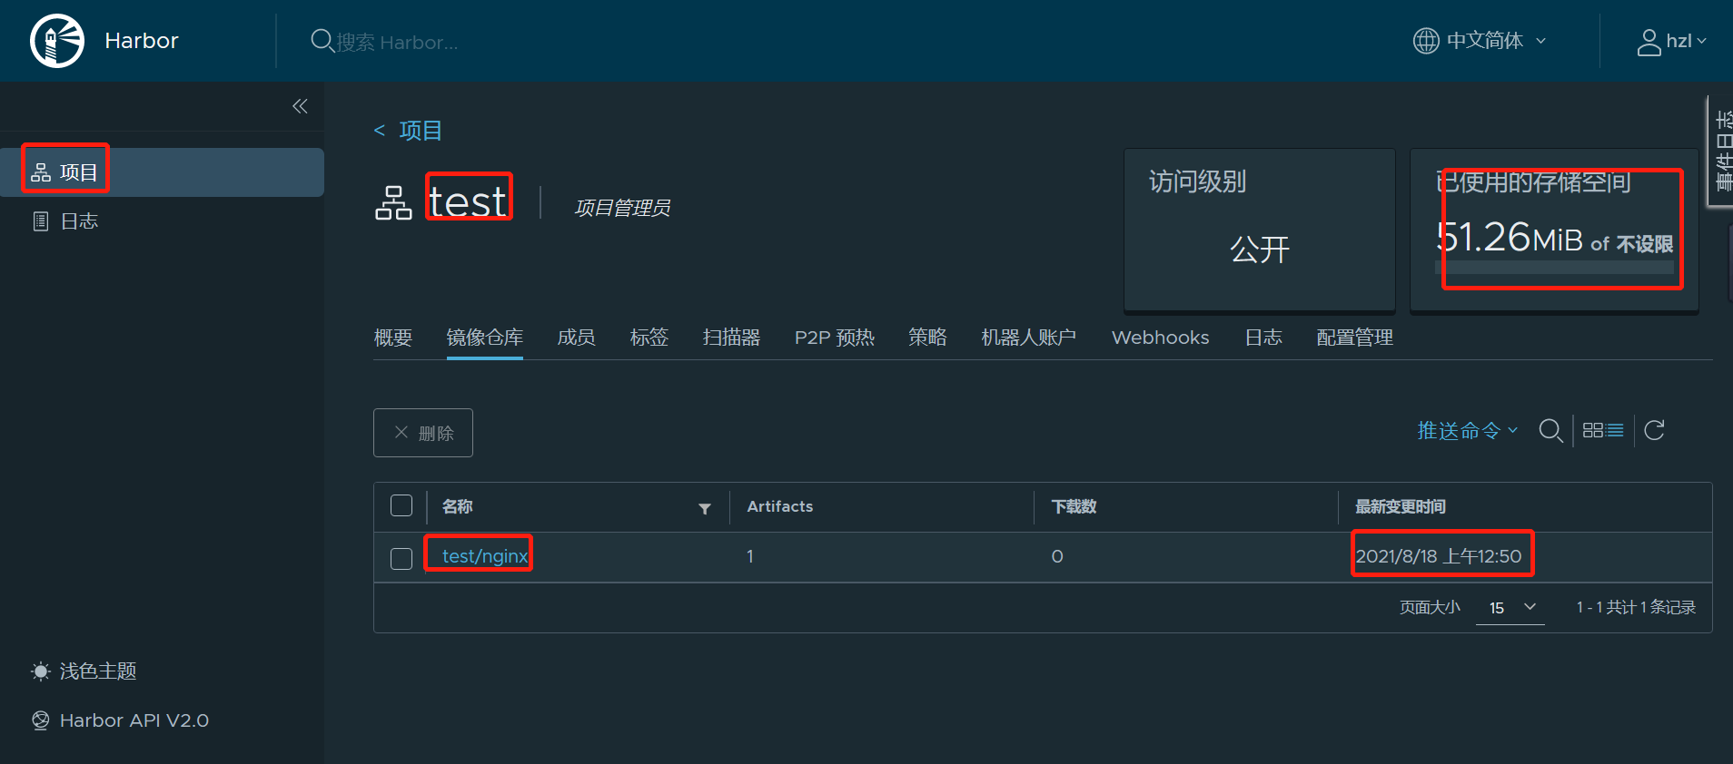
Task: Click the 下载数 column header
Action: click(x=1074, y=506)
